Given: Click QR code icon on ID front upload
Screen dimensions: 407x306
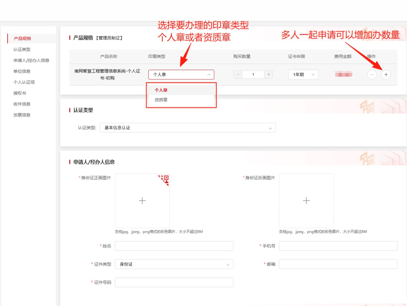Looking at the screenshot, I should [164, 179].
